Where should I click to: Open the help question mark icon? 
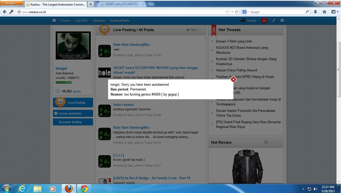pos(282,20)
